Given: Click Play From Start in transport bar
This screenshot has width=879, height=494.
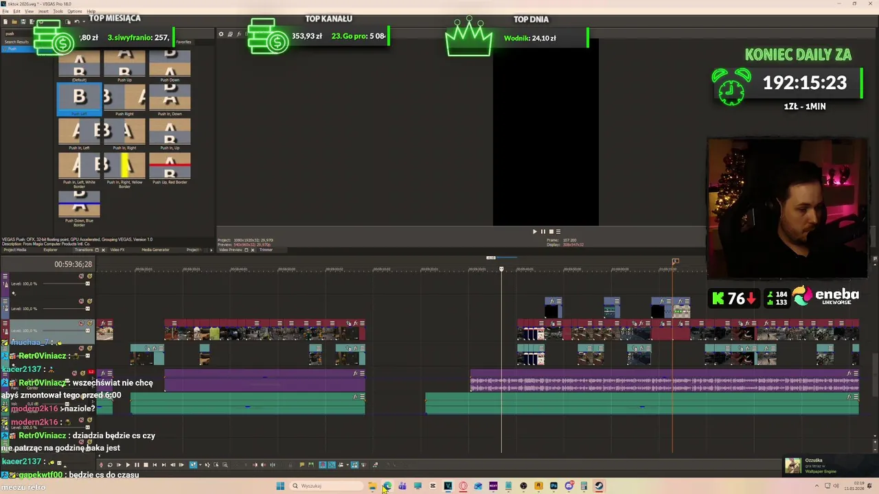Looking at the screenshot, I should [119, 464].
